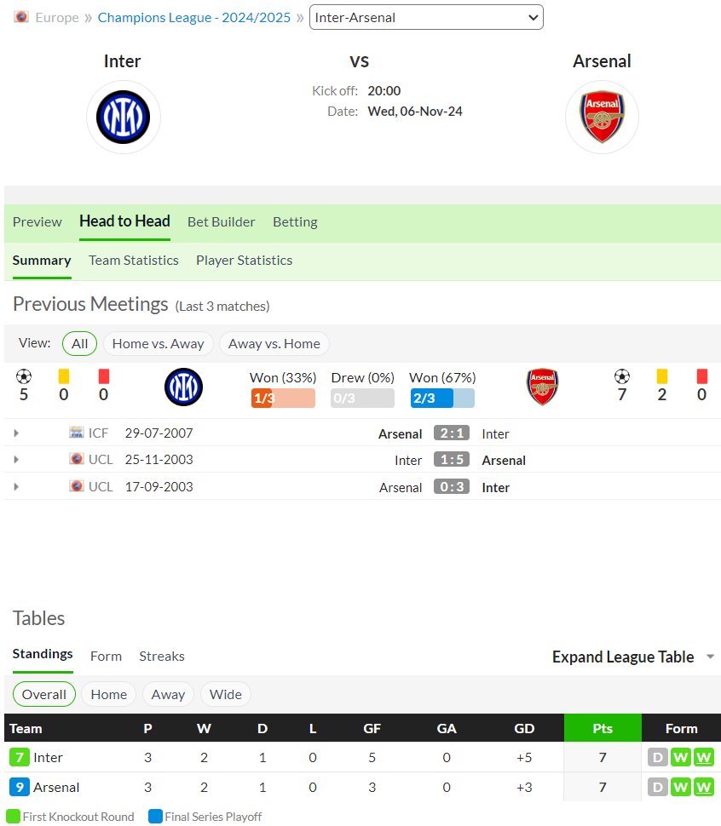The width and height of the screenshot is (721, 826).
Task: Expand the League Table
Action: (x=633, y=657)
